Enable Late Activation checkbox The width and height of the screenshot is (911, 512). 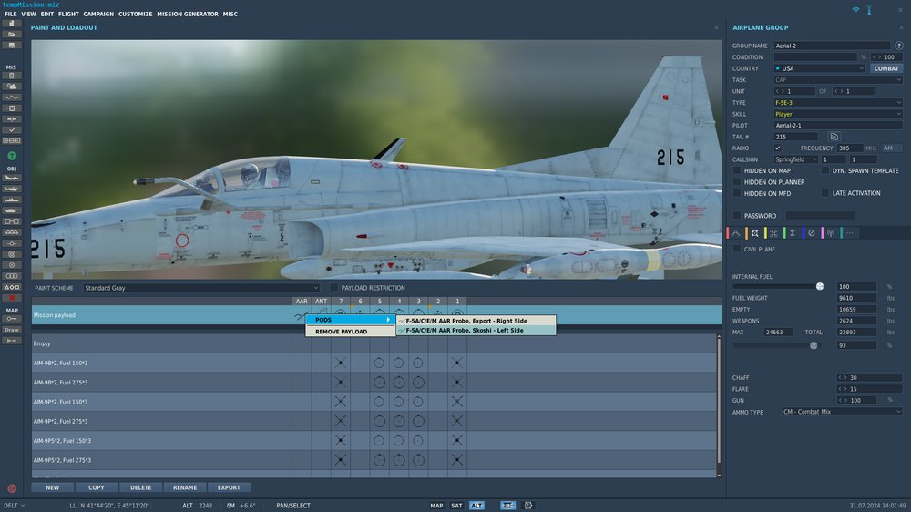pyautogui.click(x=825, y=193)
